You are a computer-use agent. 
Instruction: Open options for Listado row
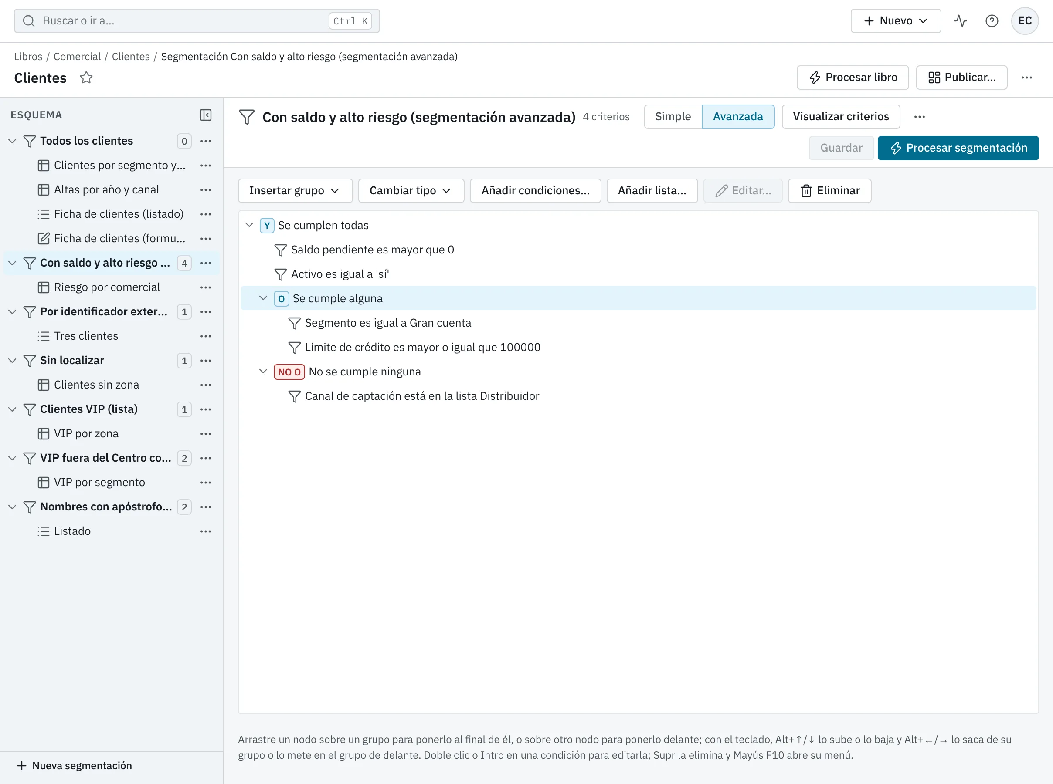[x=206, y=531]
